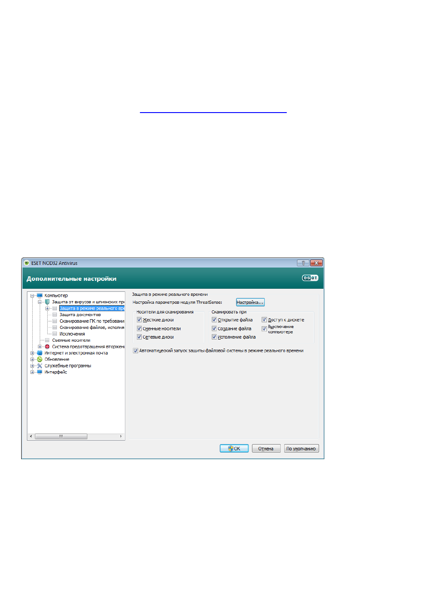Toggle Выключение компьютера checkbox
This screenshot has height=596, width=421.
tap(264, 328)
